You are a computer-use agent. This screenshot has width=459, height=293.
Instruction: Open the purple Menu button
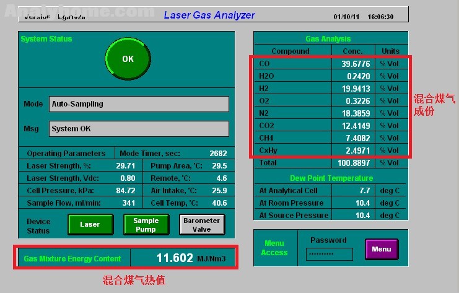click(x=382, y=249)
